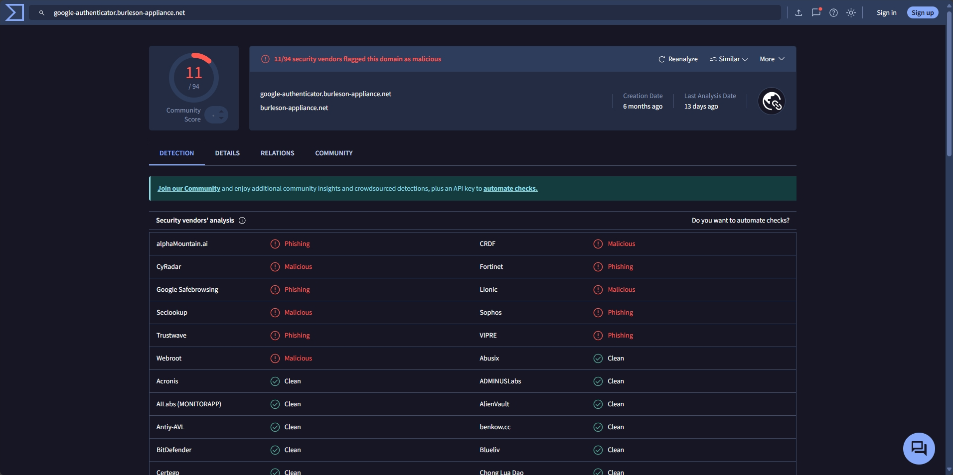Toggle light theme with the sun icon
The image size is (953, 475).
[851, 13]
